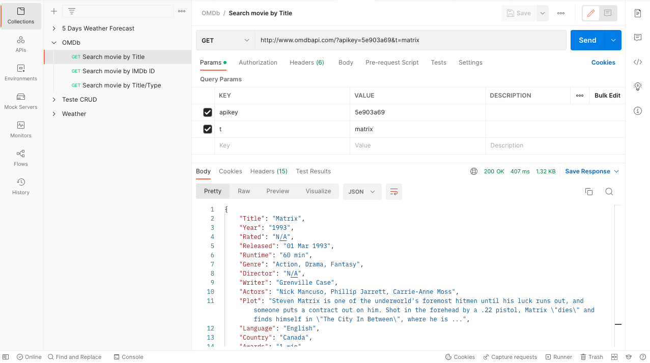
Task: Open Find and Replace
Action: 74,357
